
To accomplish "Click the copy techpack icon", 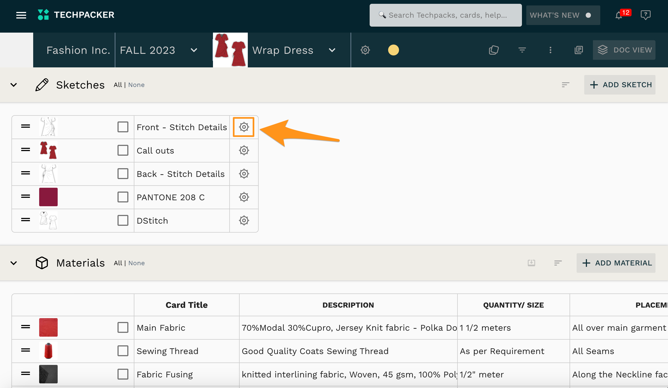I will coord(494,50).
